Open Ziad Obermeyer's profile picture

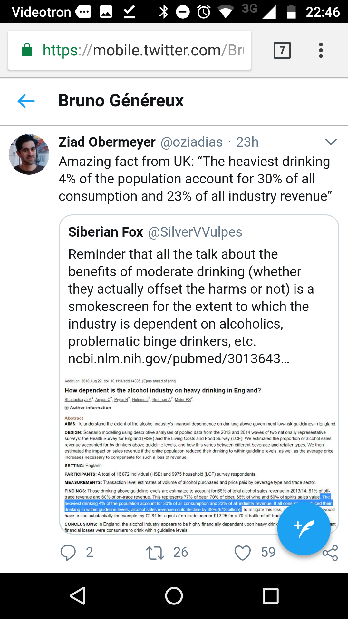29,154
